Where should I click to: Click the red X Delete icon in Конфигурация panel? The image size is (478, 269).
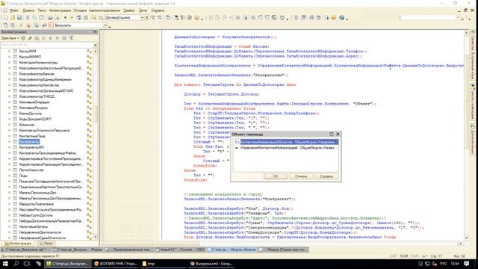(43, 38)
